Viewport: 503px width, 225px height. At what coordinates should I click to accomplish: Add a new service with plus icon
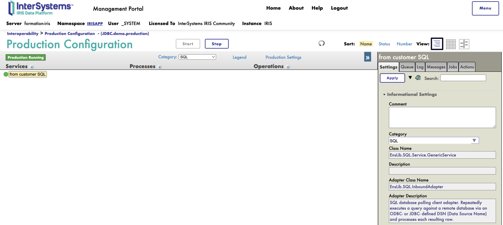[x=32, y=67]
